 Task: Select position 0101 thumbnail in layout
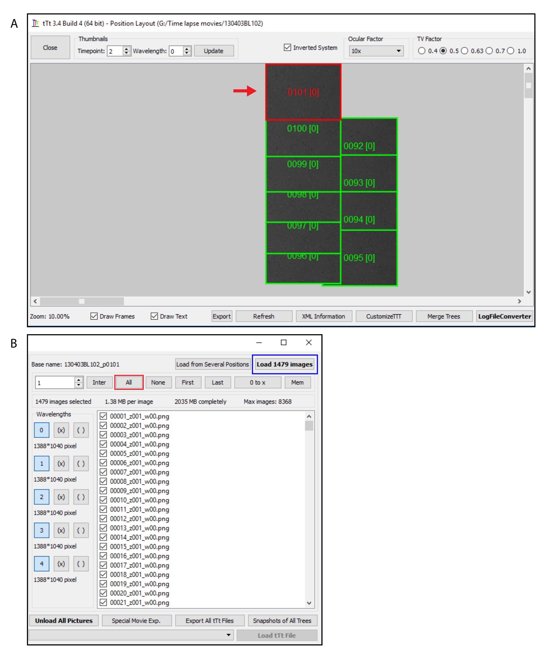point(303,92)
